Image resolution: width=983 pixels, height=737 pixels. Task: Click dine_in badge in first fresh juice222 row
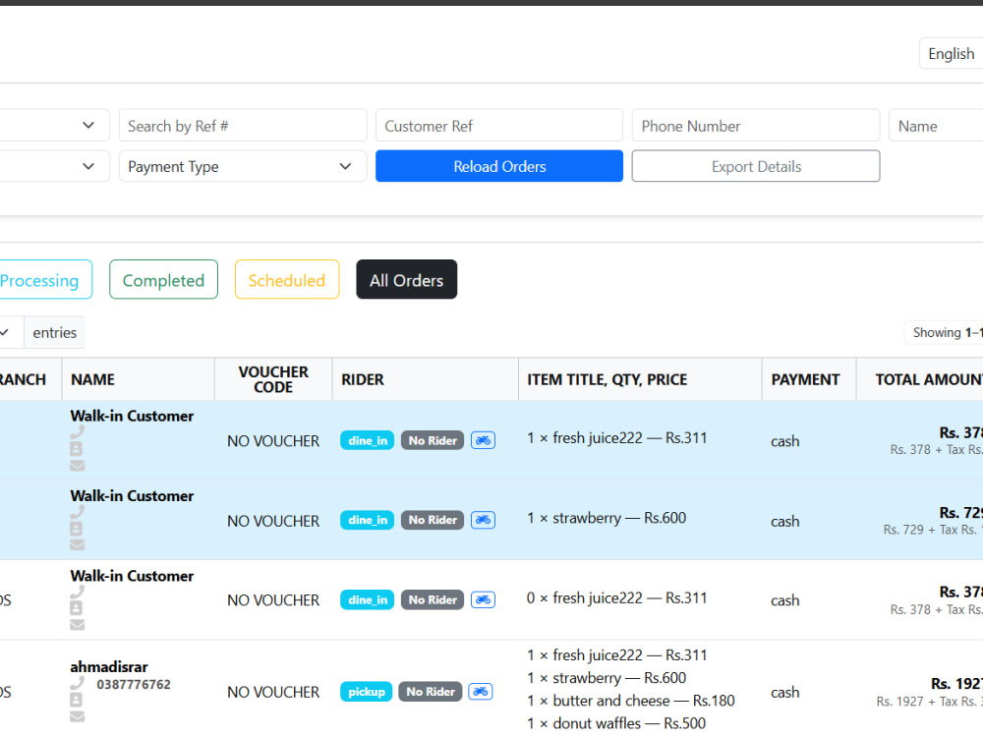click(368, 440)
